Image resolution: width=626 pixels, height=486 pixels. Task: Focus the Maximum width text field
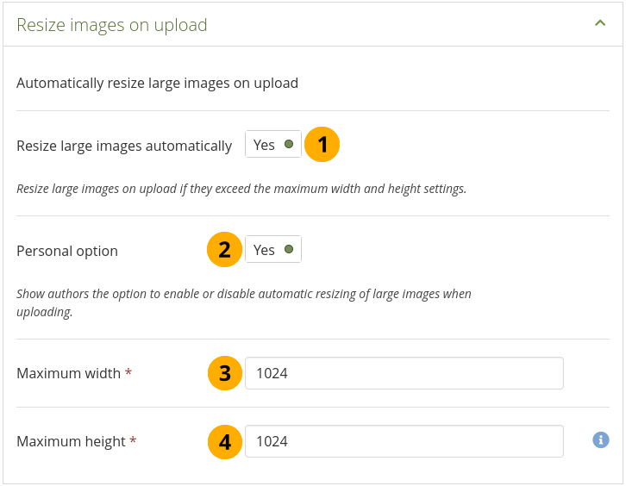click(x=404, y=373)
